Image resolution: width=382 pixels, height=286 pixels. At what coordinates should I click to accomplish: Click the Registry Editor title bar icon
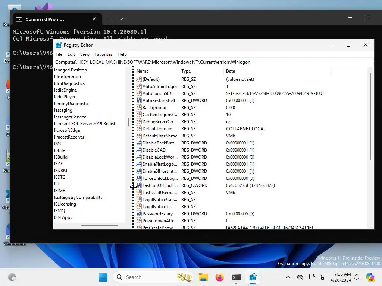click(59, 45)
